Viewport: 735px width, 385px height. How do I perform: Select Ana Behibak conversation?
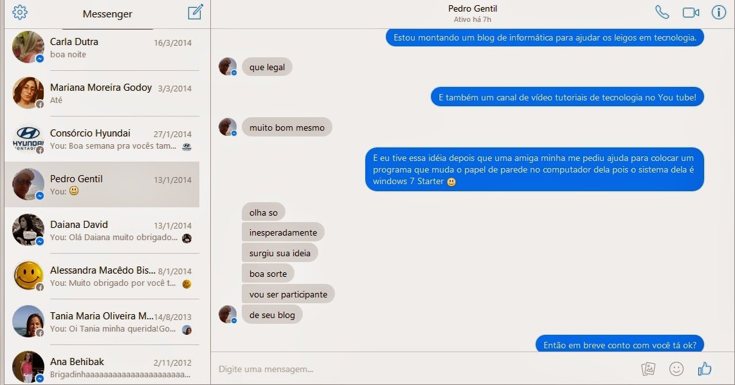(102, 368)
